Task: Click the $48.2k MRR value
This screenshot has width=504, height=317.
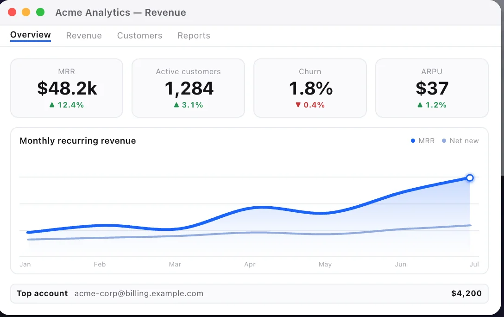Action: [x=67, y=89]
